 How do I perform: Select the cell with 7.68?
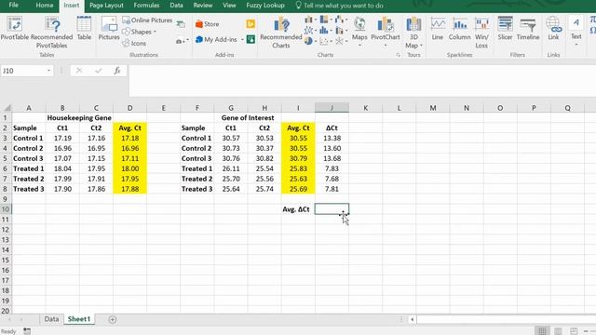tap(332, 179)
